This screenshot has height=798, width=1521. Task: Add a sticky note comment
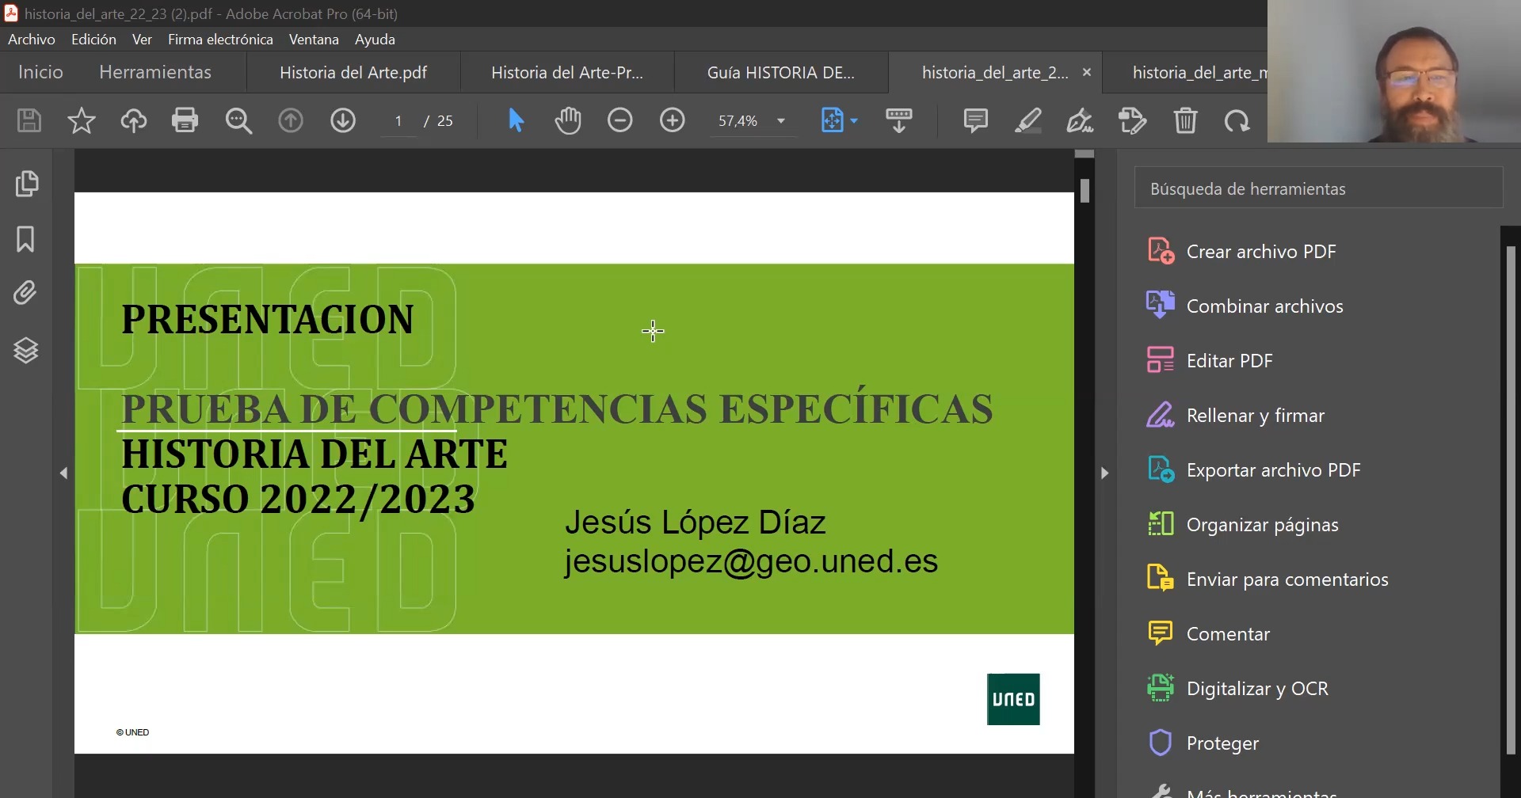tap(975, 120)
